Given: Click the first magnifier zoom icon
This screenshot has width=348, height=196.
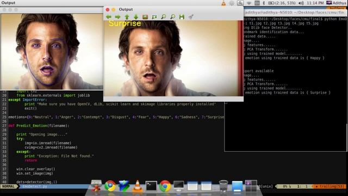Looking at the screenshot, I should [x=164, y=17].
